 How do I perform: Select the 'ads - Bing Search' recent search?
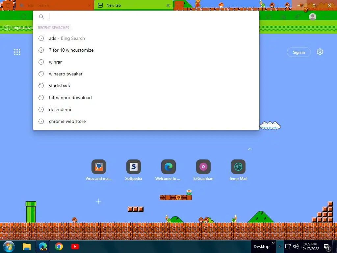[x=146, y=38]
